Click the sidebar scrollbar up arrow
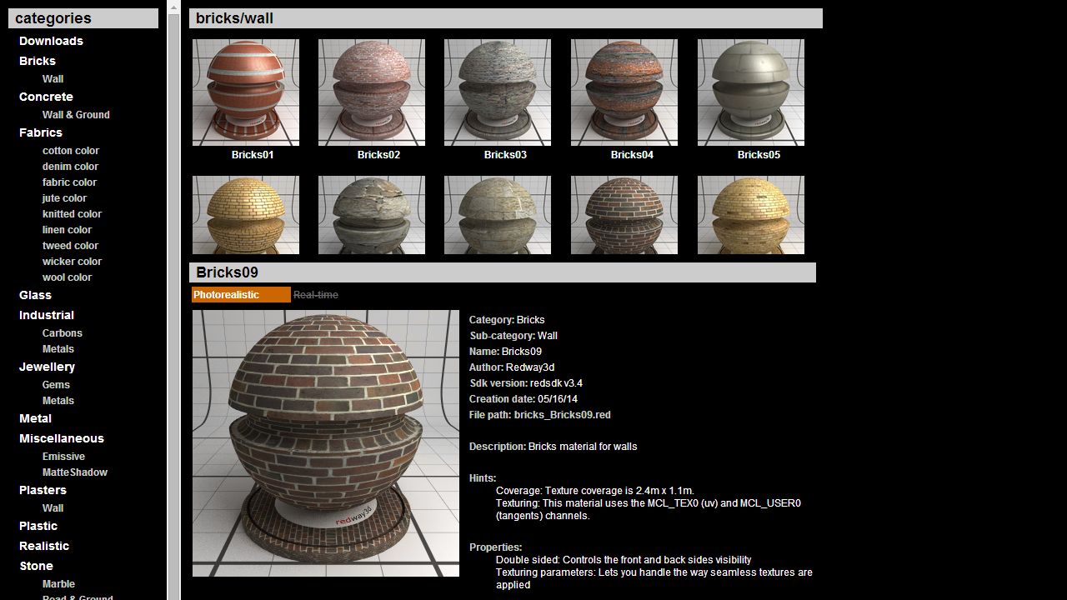 173,7
